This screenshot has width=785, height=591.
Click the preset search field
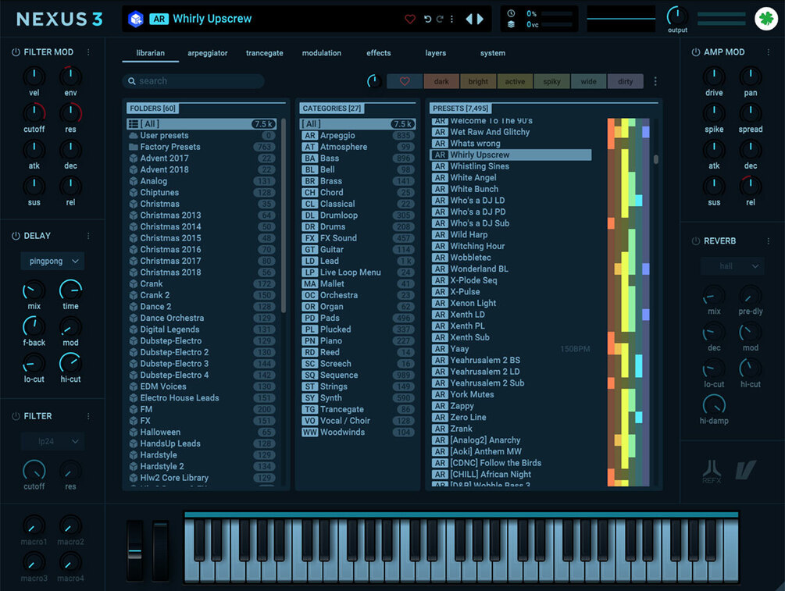point(193,81)
